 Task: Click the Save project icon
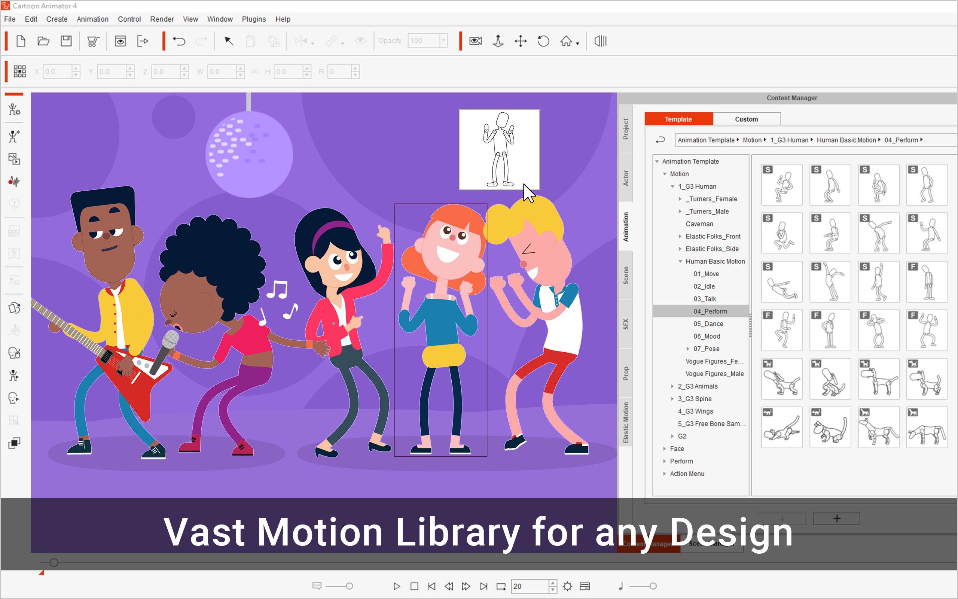pyautogui.click(x=66, y=41)
